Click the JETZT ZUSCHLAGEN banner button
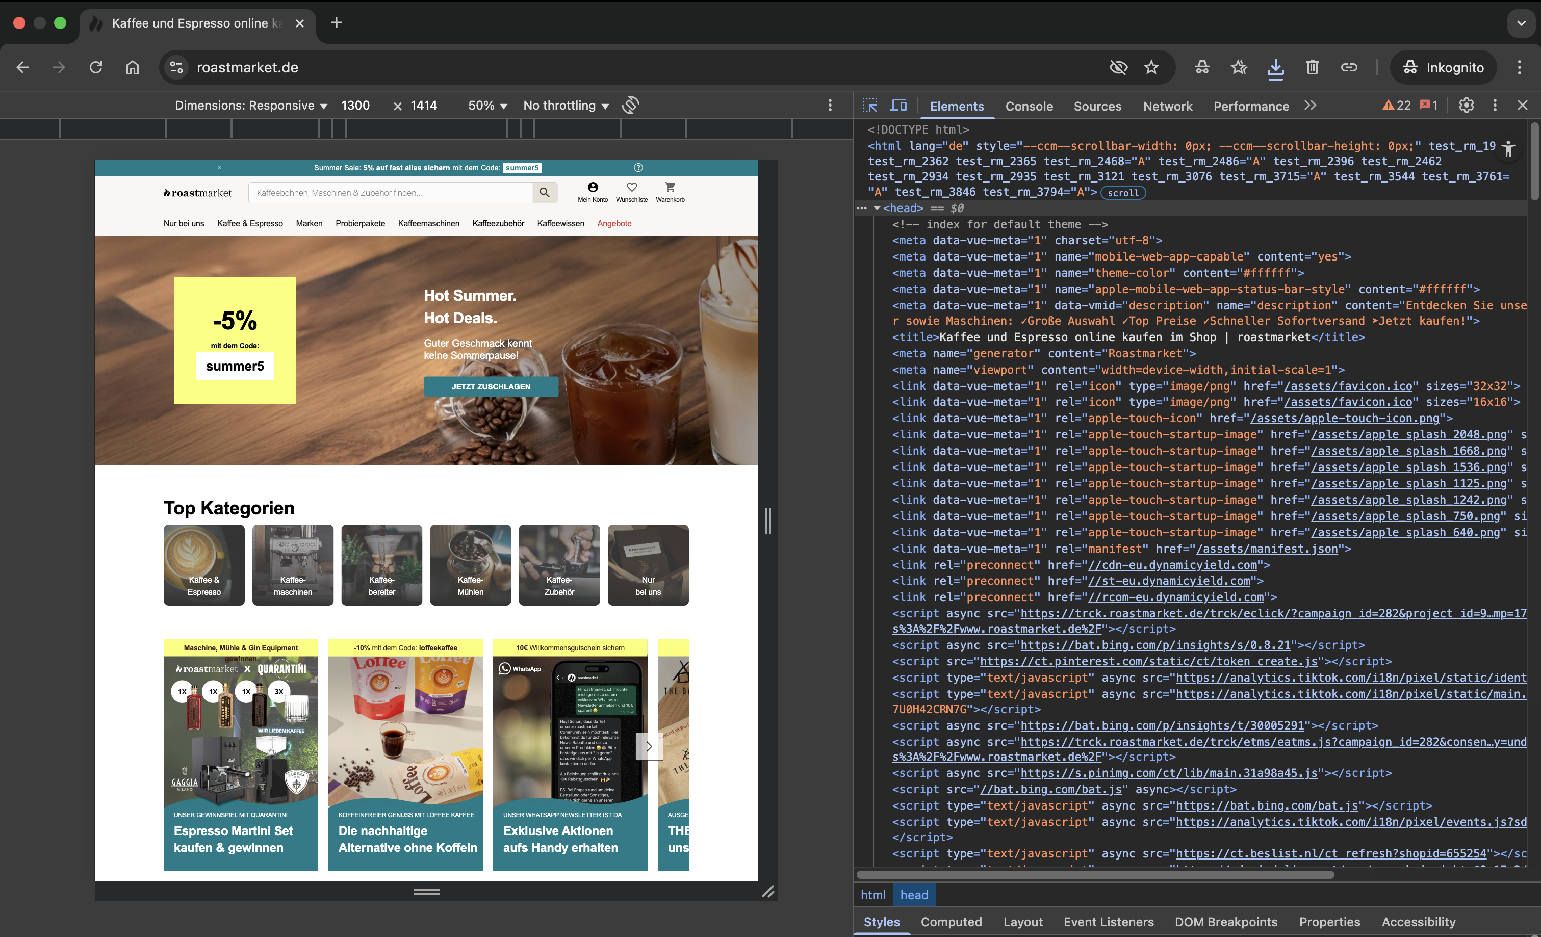Screen dimensions: 1541x937 (491, 386)
